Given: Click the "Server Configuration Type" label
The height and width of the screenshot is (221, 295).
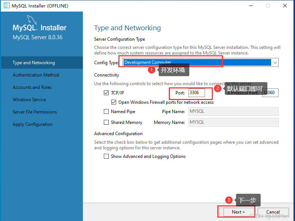Looking at the screenshot, I should point(119,39).
